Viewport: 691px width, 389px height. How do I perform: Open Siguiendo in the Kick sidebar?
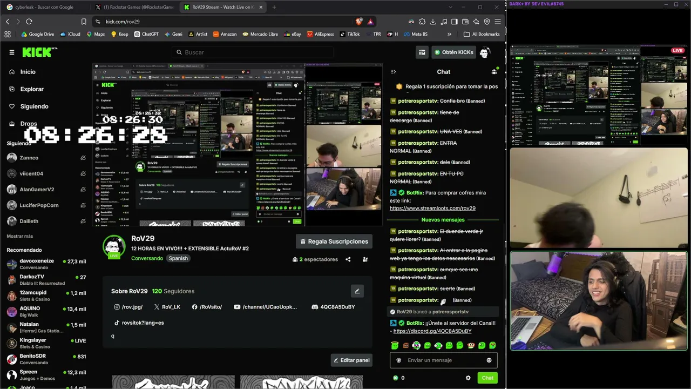34,106
